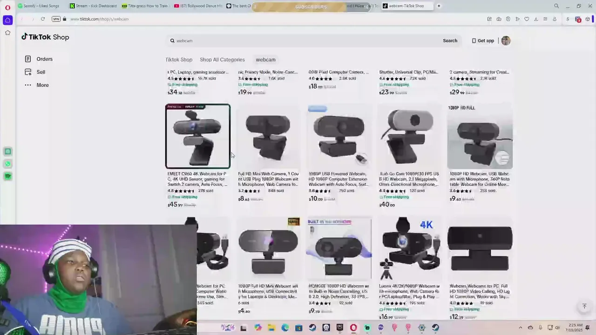
Task: Show hidden system tray icons
Action: pos(521,328)
